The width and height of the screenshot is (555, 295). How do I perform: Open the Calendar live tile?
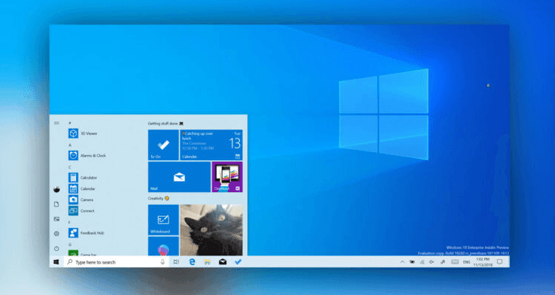(x=212, y=145)
